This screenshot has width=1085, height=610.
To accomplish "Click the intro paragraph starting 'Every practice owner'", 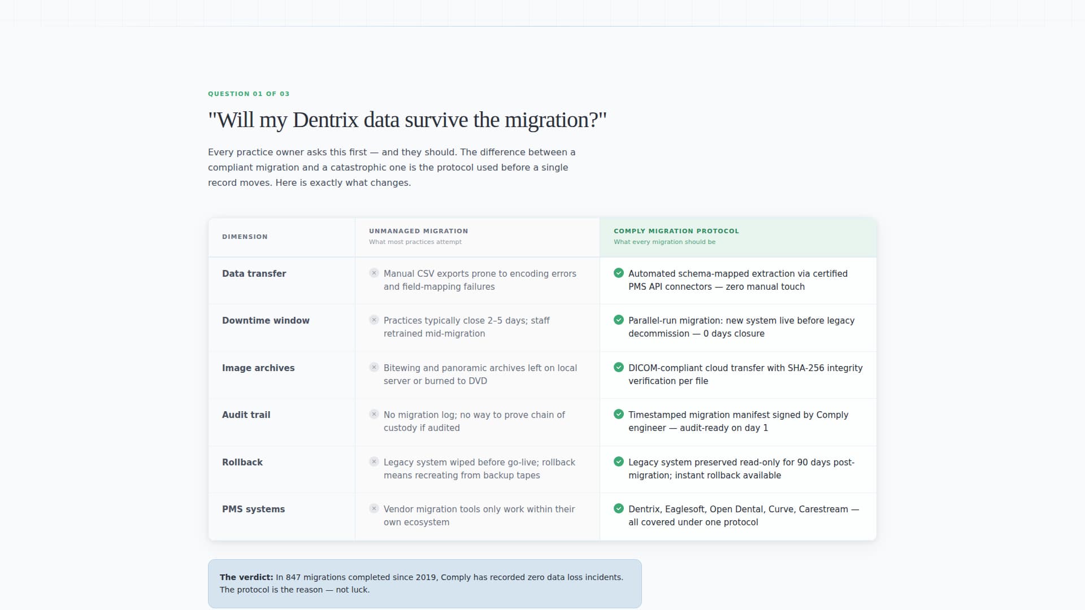I will [x=392, y=167].
